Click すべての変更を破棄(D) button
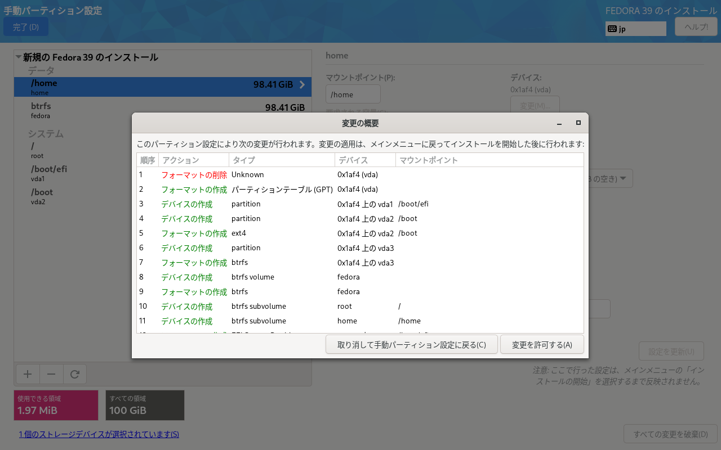Screen dimensions: 721x450 (x=670, y=434)
